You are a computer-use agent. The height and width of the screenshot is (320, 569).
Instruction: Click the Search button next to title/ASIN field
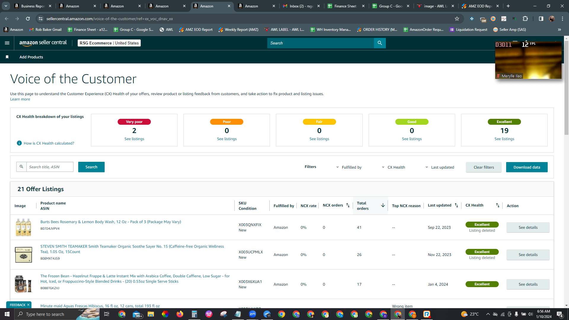click(x=91, y=167)
